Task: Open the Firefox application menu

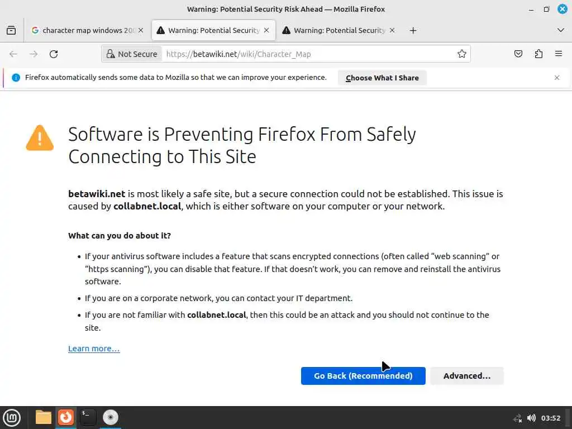Action: [559, 54]
